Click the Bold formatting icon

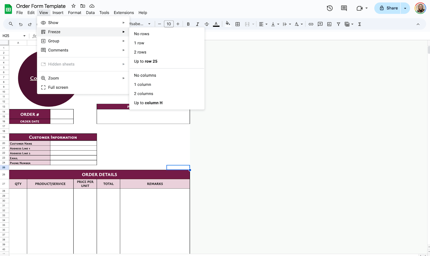point(188,24)
